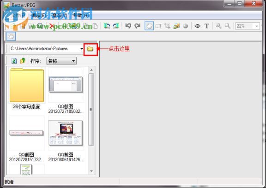Click the image adjustment icon beside crop
This screenshot has width=266, height=188.
[x=176, y=26]
